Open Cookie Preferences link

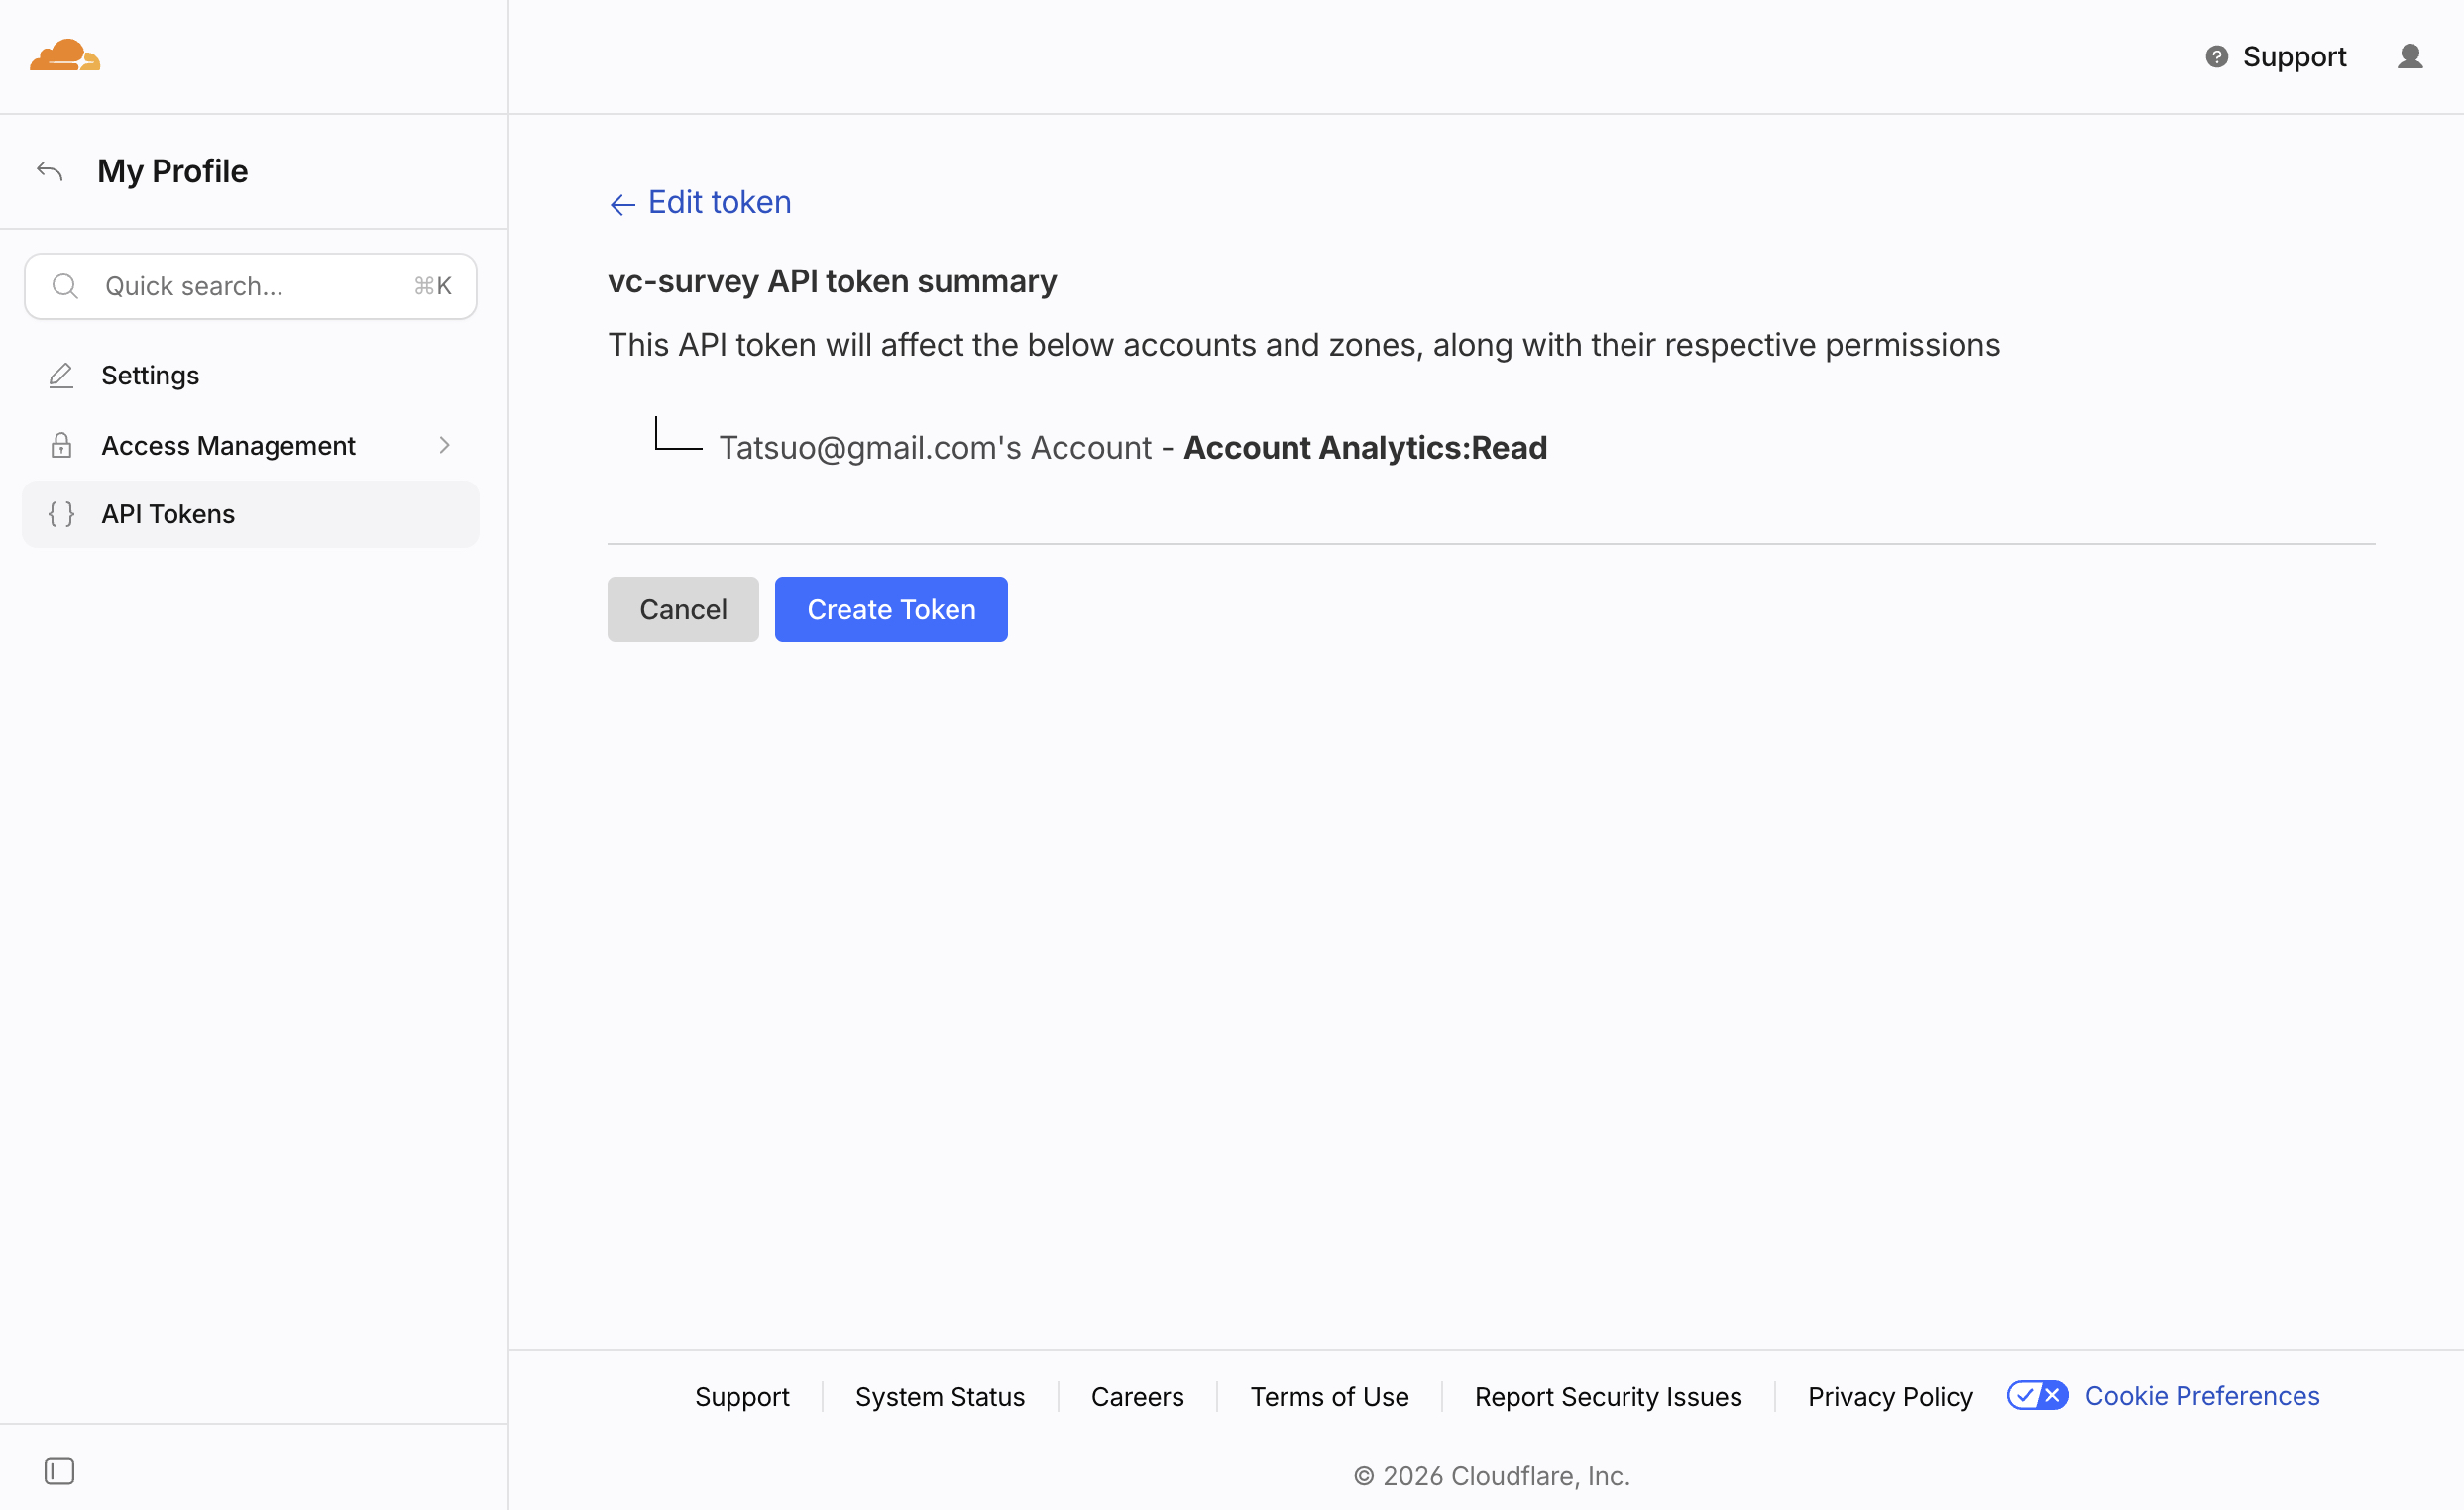coord(2202,1395)
